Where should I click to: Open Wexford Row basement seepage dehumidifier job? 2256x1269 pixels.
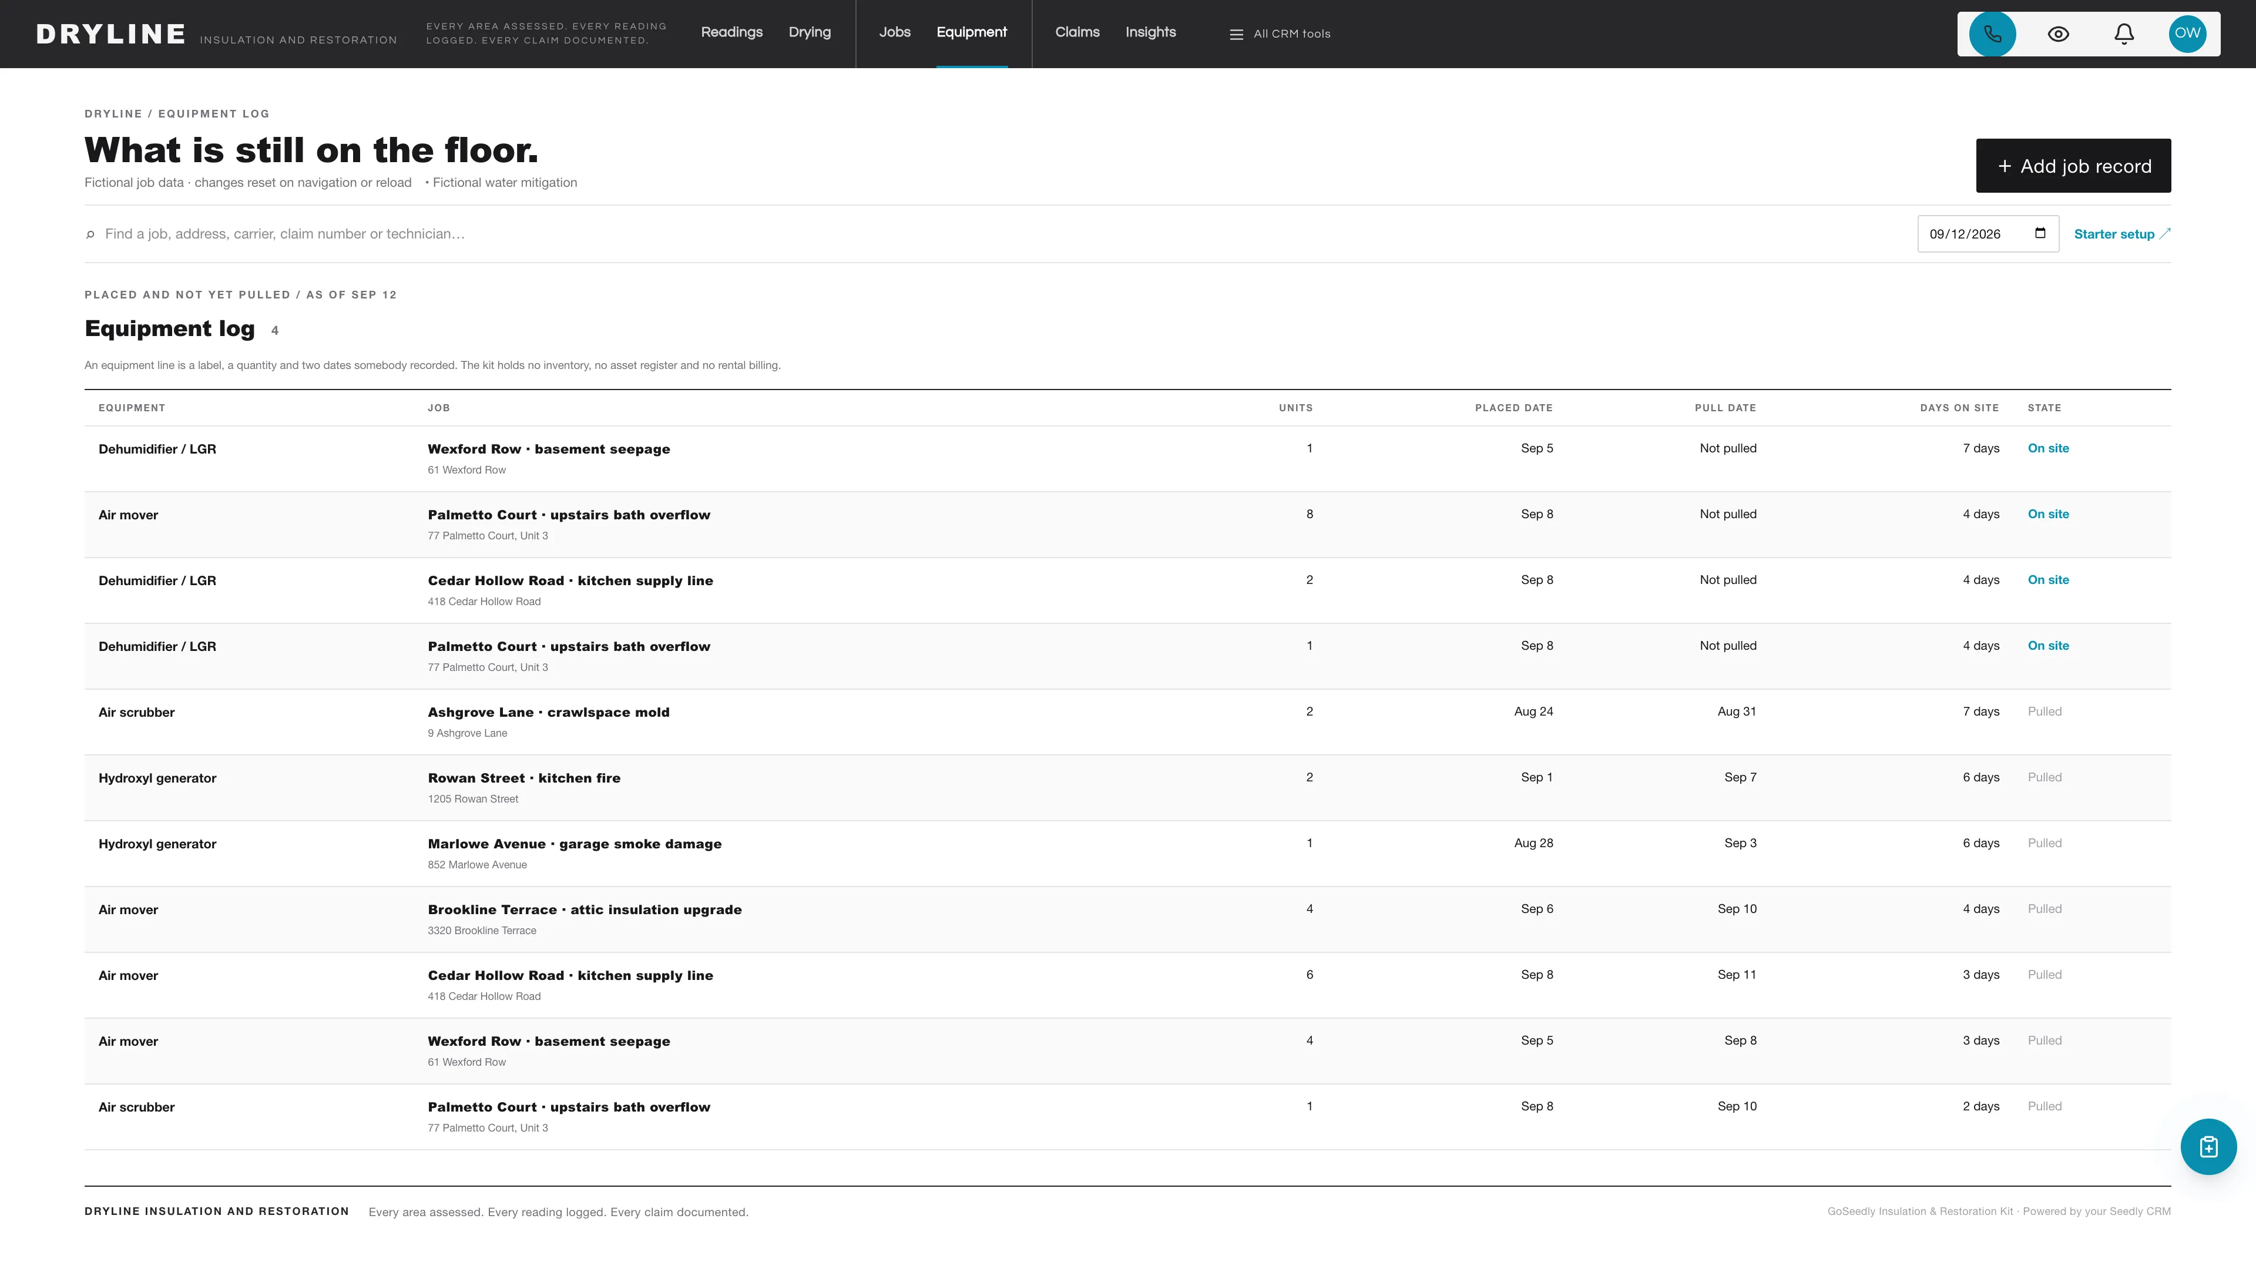[548, 449]
